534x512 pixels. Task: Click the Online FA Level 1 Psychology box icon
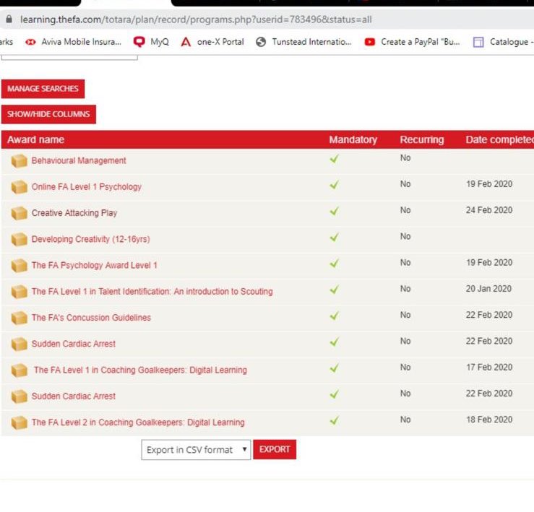(19, 187)
